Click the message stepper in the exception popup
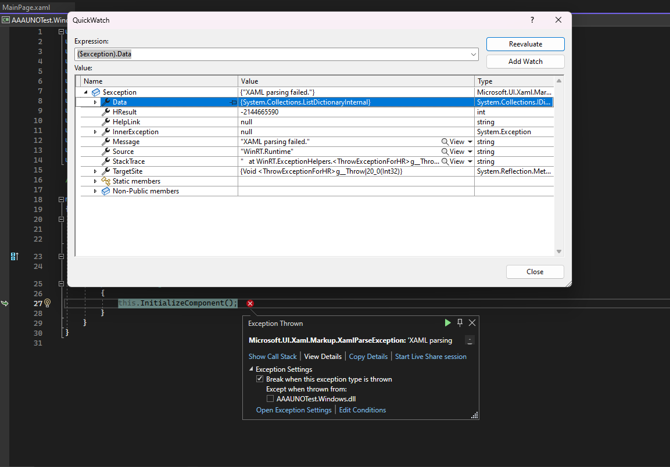Image resolution: width=670 pixels, height=467 pixels. [470, 340]
